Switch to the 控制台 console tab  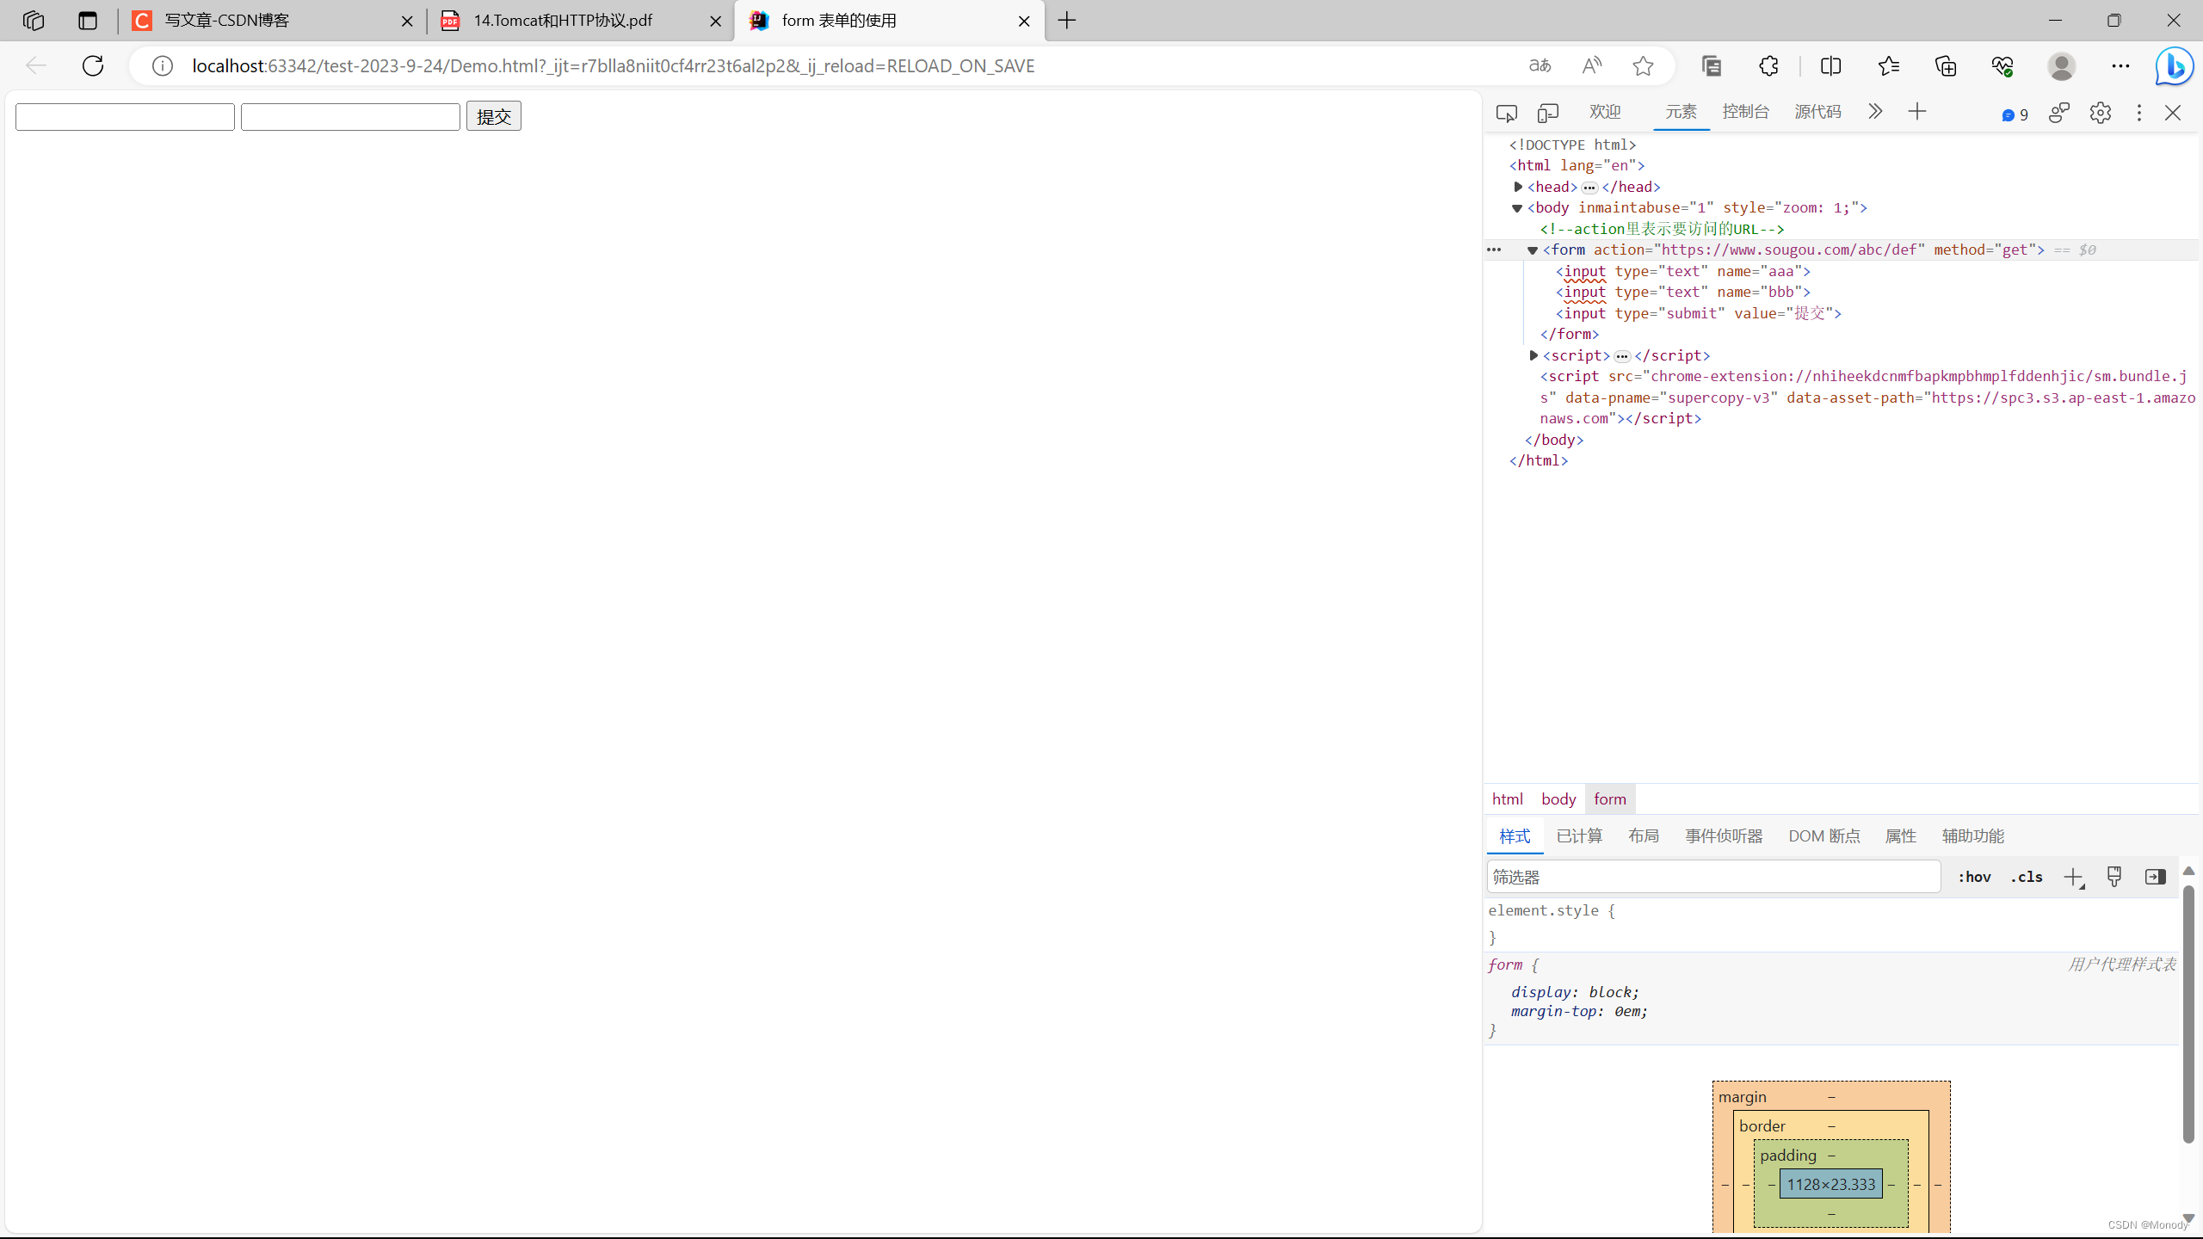[x=1745, y=112]
